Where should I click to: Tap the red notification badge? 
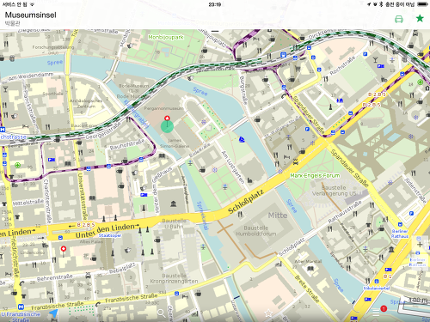pos(384,308)
